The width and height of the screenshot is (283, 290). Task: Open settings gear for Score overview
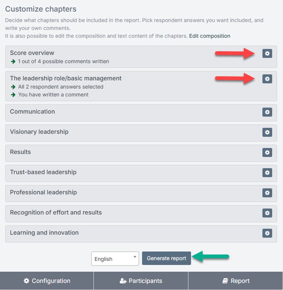267,53
